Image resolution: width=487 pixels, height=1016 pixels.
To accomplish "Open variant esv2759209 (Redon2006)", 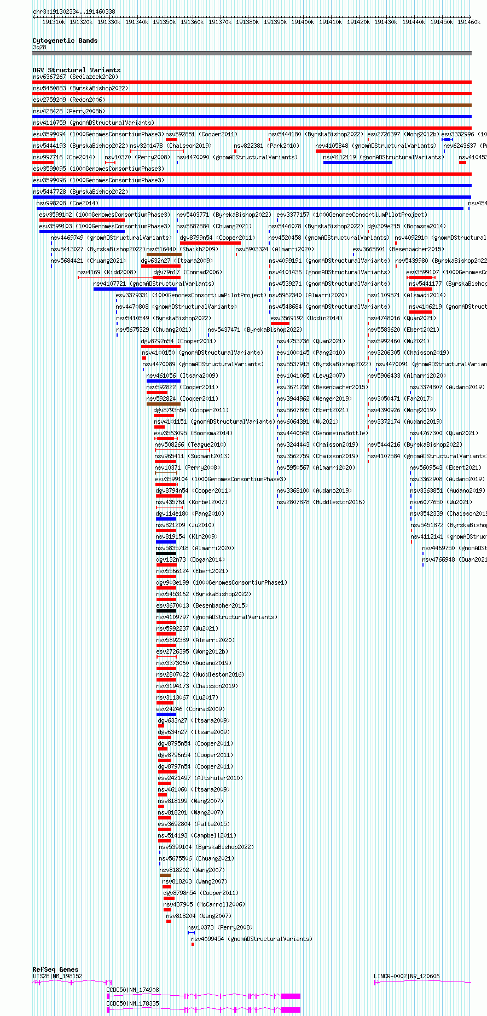I will (69, 100).
